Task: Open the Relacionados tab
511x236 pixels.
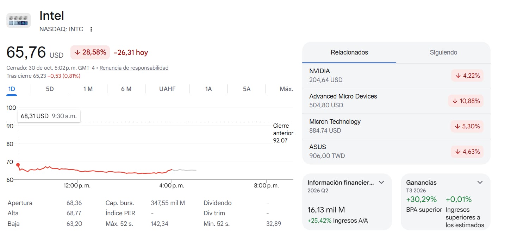Action: pyautogui.click(x=349, y=52)
